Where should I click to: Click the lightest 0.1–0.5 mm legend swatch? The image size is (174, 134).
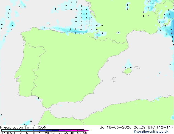click(x=5, y=130)
